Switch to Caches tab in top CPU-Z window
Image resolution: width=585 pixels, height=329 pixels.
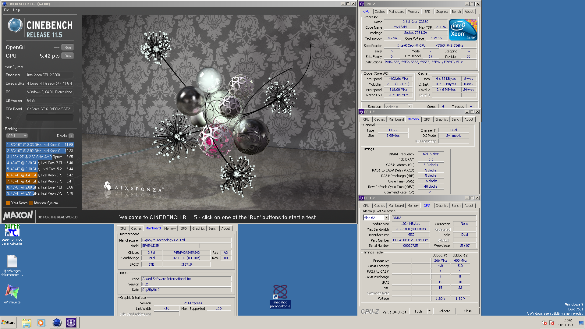380,12
